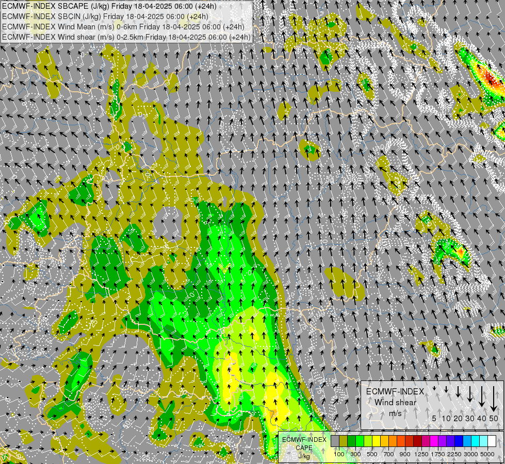Image resolution: width=505 pixels, height=464 pixels.
Task: Click the '100' CAPE legend value
Action: (339, 454)
